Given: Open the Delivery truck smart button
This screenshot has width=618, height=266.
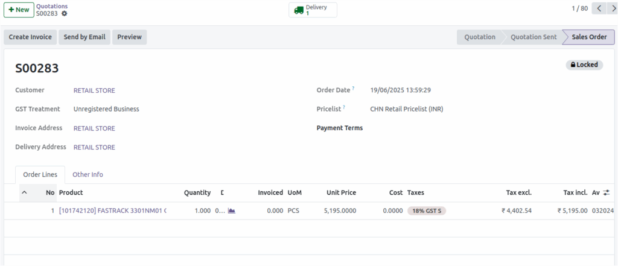Looking at the screenshot, I should [313, 10].
